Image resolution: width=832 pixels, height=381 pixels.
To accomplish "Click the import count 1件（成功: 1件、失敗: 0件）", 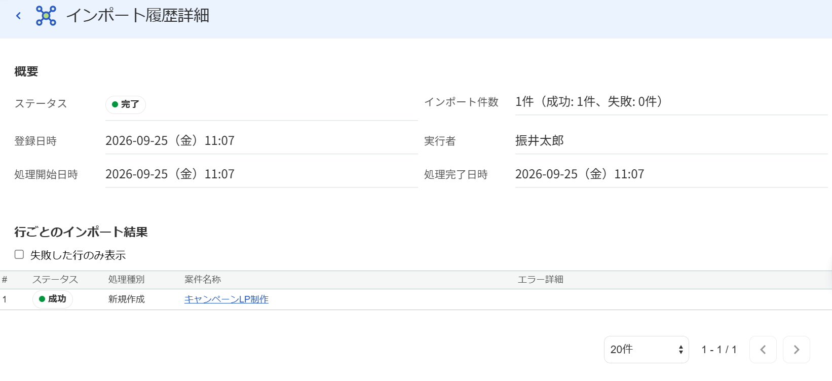I will [x=589, y=101].
